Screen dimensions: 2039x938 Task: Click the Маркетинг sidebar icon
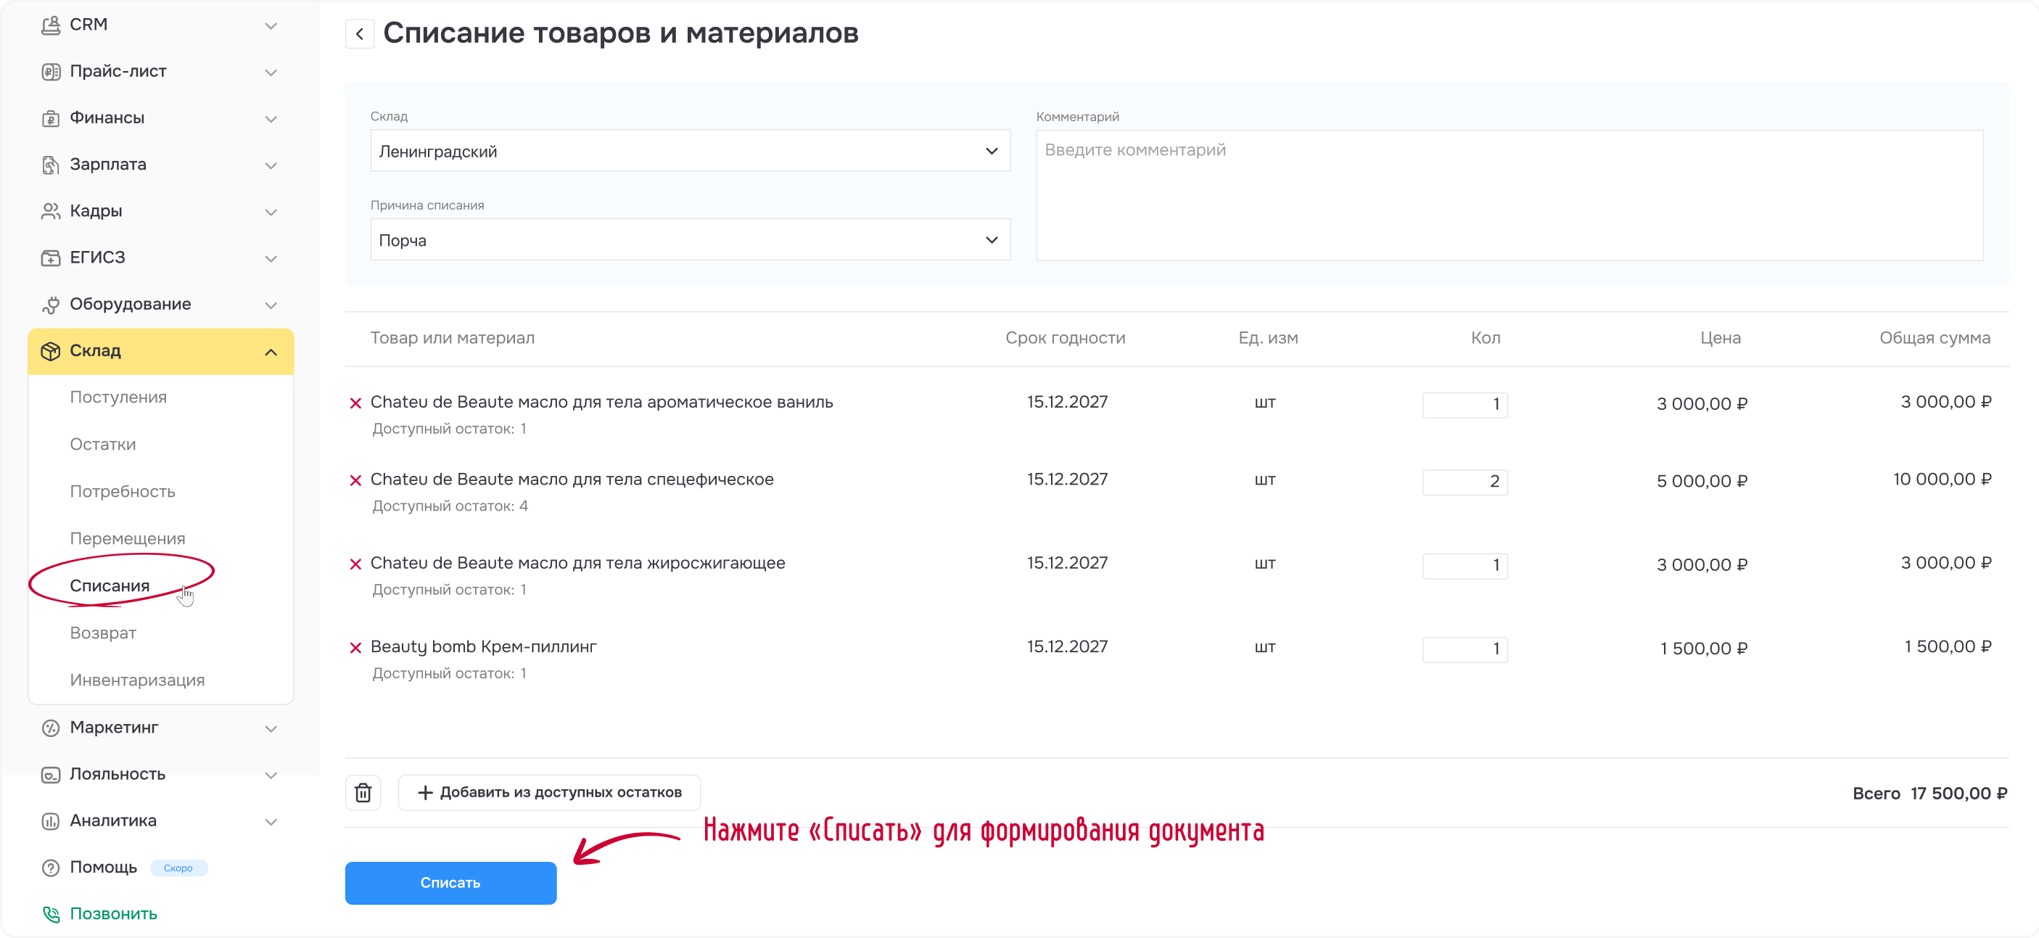[x=51, y=728]
